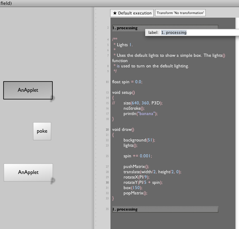239x229 pixels.
Task: Click on 'void setup()' line
Action: tap(124, 92)
